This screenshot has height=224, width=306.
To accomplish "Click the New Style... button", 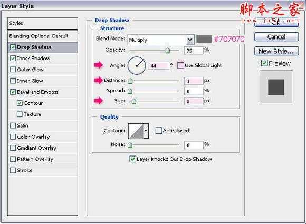I will tap(276, 51).
